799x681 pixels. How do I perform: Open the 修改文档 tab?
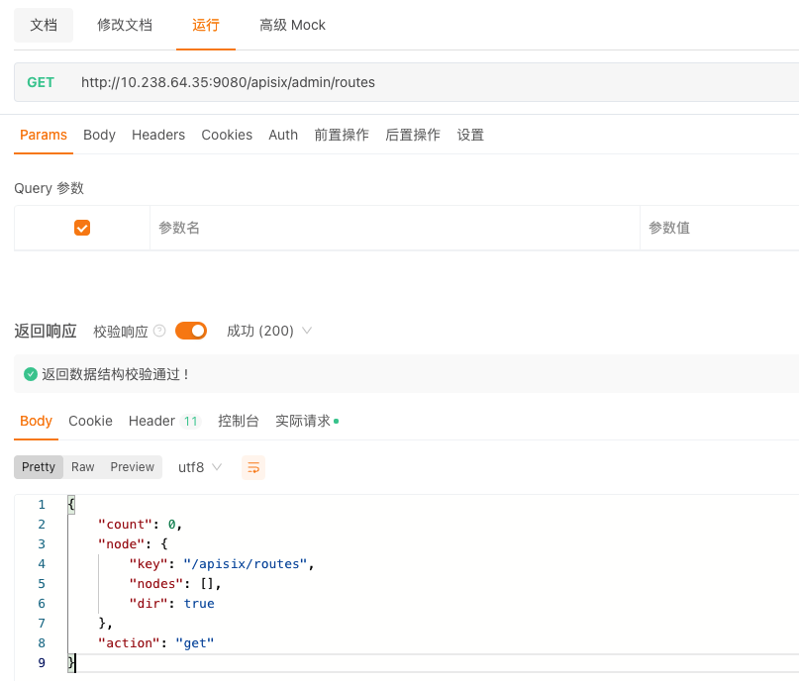pos(125,25)
